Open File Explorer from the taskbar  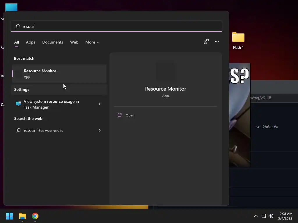(22, 216)
